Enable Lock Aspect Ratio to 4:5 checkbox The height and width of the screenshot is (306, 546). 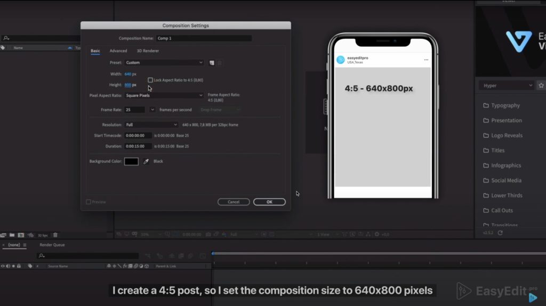150,80
